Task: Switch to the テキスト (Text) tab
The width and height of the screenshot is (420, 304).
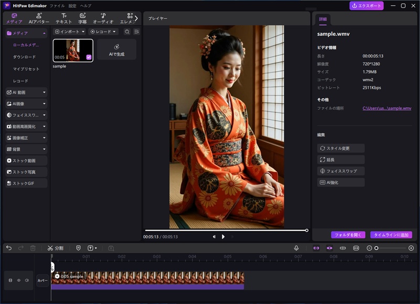Action: coord(64,18)
